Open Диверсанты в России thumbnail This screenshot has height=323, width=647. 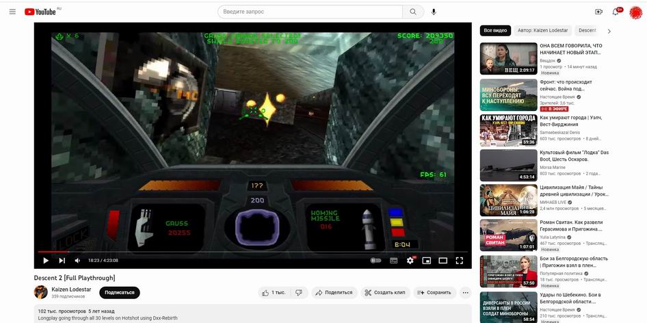point(508,307)
